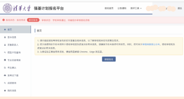This screenshot has width=184, height=99.
Task: Select 首页 in the sidebar
Action: (15, 29)
